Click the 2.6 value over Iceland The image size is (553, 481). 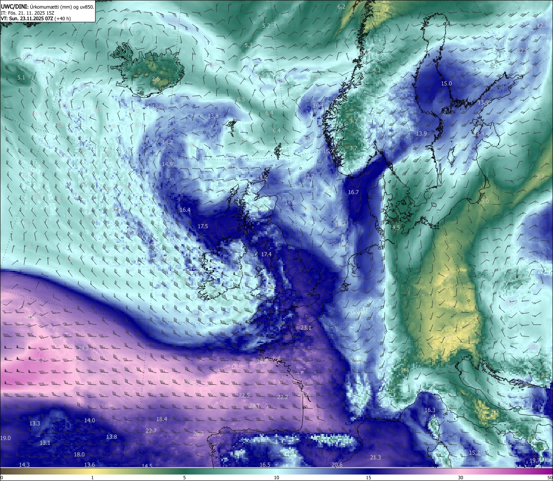[x=156, y=79]
